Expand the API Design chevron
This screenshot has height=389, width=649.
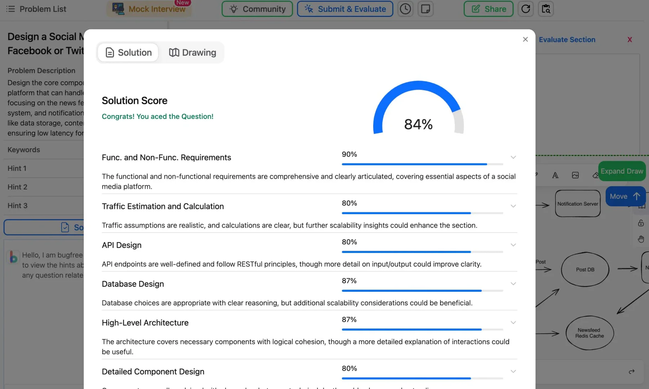[513, 245]
